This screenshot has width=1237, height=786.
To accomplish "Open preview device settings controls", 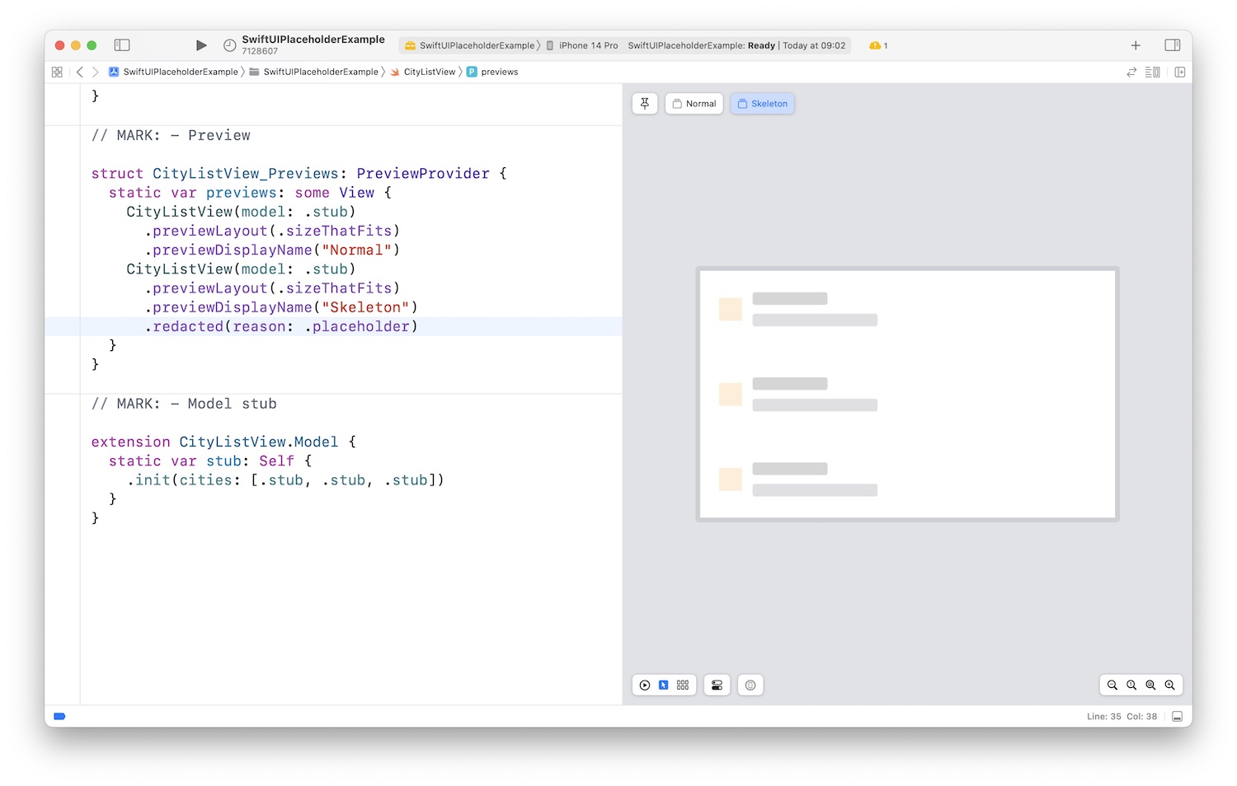I will (x=717, y=685).
